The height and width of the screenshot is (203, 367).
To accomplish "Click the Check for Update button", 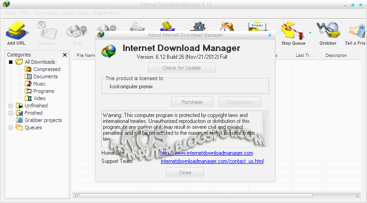I will click(x=182, y=68).
